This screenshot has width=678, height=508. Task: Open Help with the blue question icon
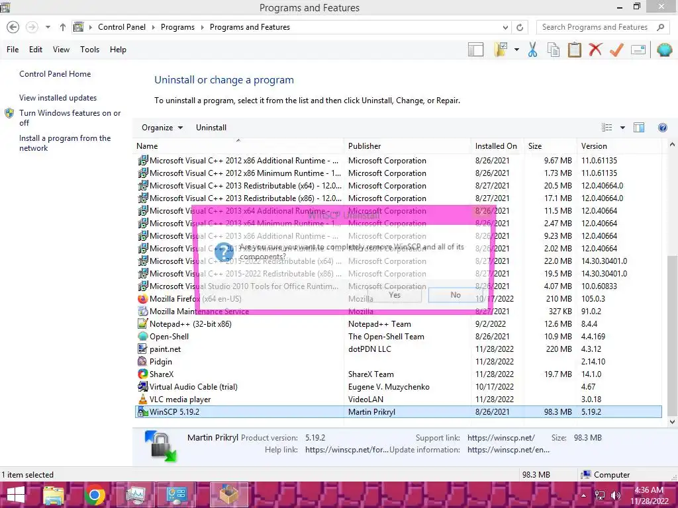point(662,128)
